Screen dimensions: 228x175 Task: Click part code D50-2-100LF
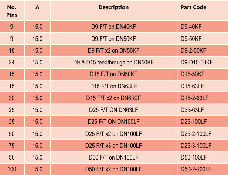196,169
